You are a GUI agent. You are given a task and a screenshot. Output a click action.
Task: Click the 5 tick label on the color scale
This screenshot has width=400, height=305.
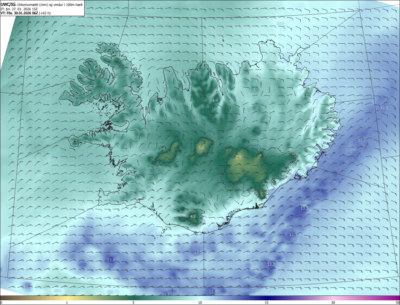tap(133, 303)
